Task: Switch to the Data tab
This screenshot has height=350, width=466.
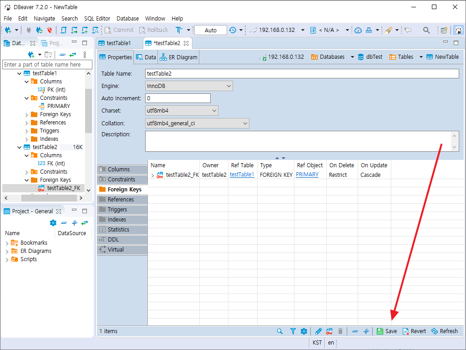Action: coord(146,57)
